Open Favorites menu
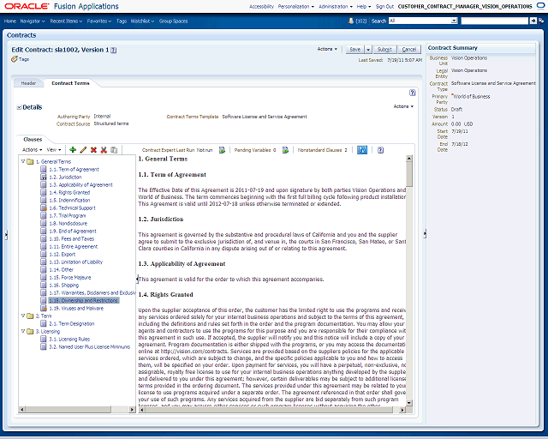The width and height of the screenshot is (548, 439). 99,21
